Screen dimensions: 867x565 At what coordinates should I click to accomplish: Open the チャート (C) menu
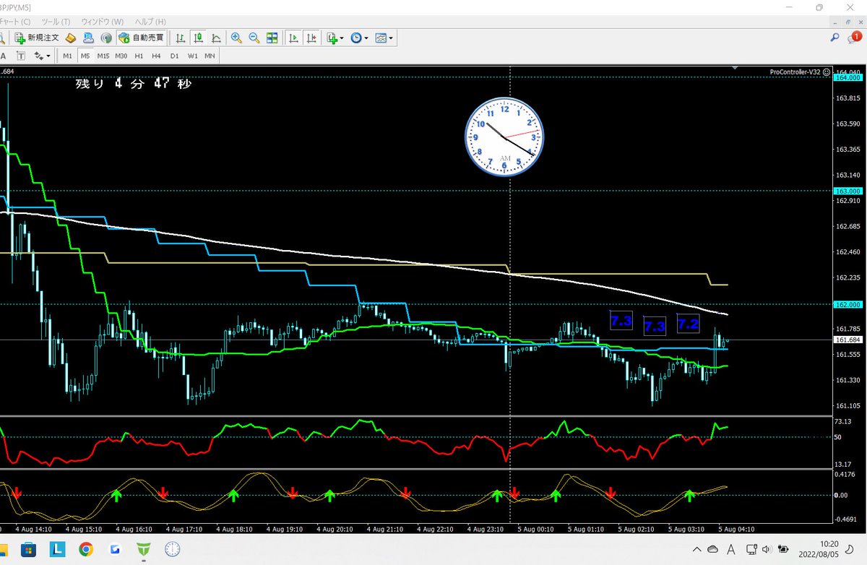[16, 22]
